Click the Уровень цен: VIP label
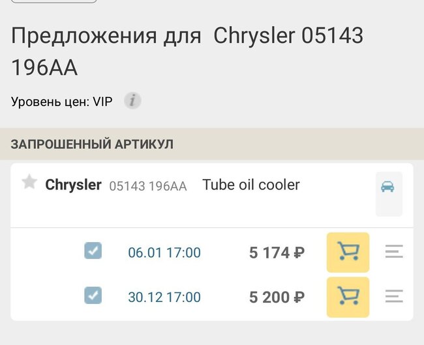Image resolution: width=424 pixels, height=345 pixels. pyautogui.click(x=62, y=102)
